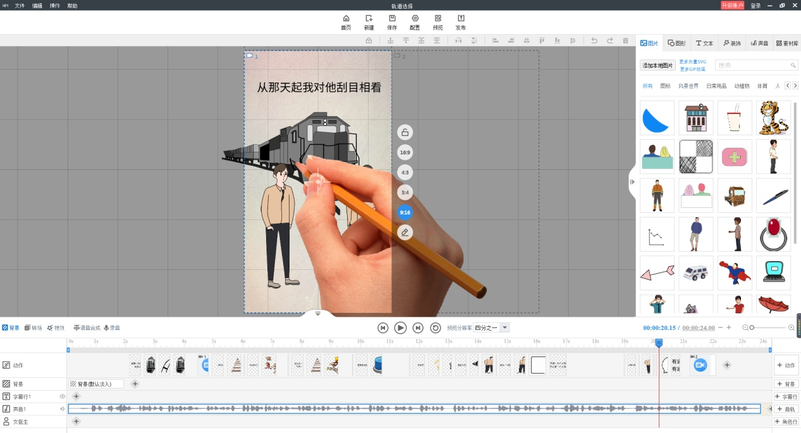This screenshot has height=433, width=801.
Task: Click the 添加本地图片 button
Action: [x=658, y=65]
